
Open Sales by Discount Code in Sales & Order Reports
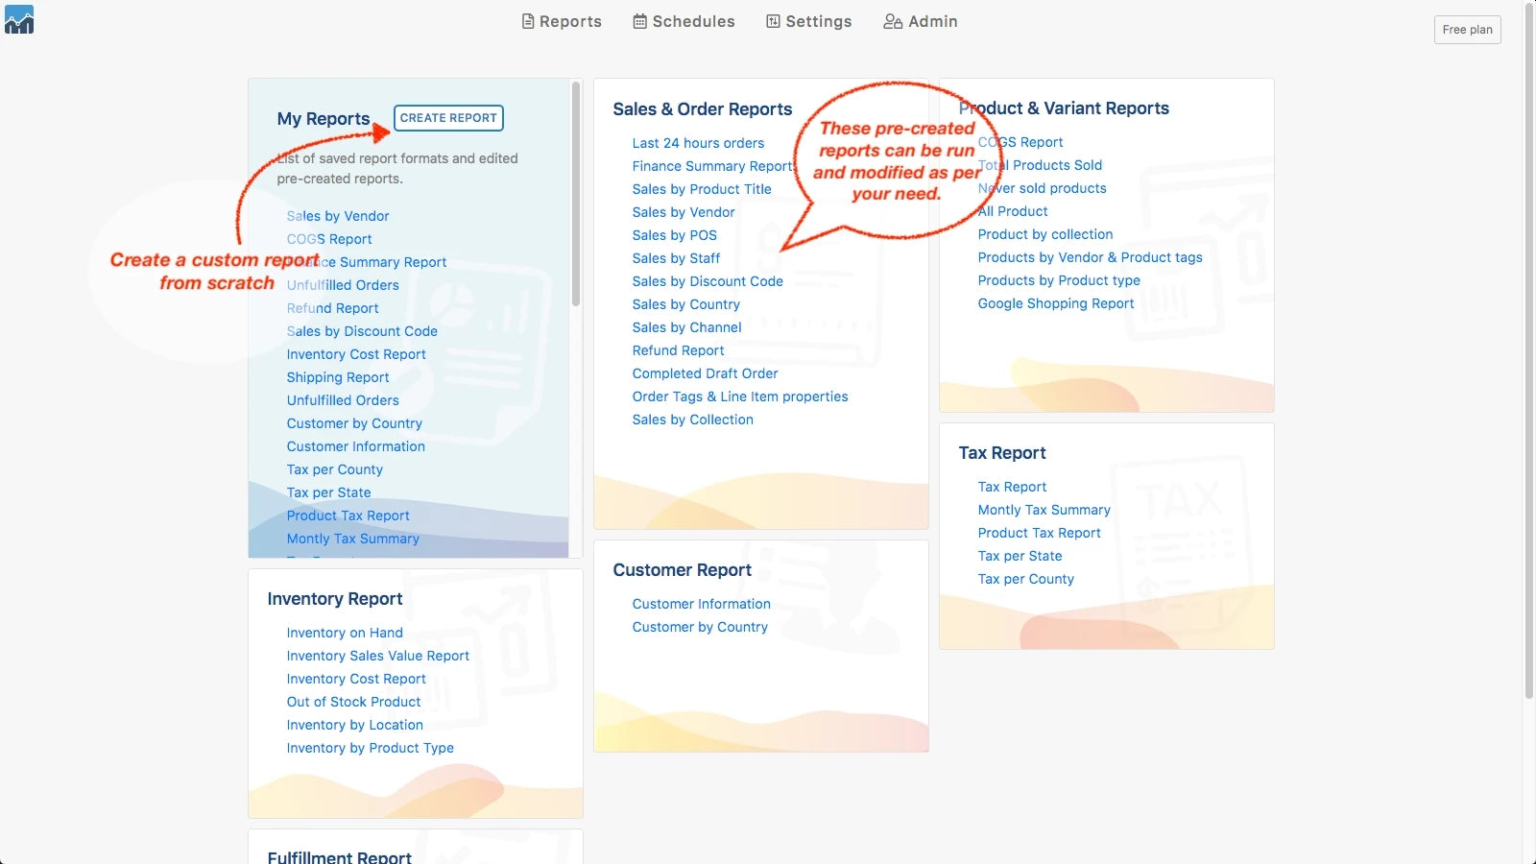pyautogui.click(x=708, y=281)
